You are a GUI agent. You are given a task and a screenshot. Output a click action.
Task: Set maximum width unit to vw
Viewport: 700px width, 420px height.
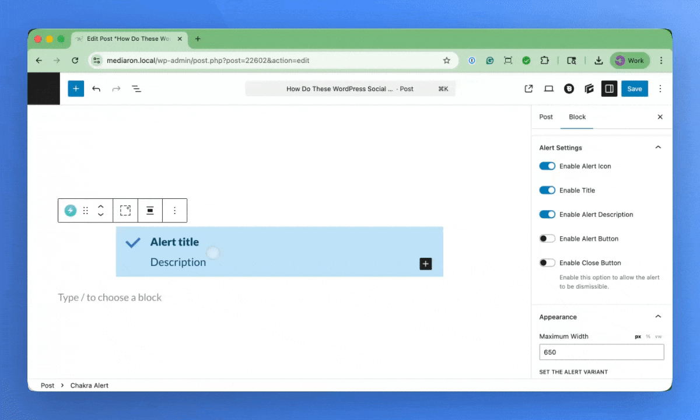pos(658,337)
